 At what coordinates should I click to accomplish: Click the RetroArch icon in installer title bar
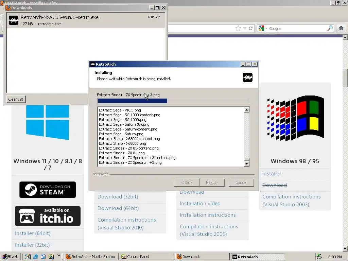[93, 64]
